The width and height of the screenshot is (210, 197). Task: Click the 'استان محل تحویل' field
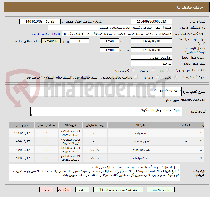point(151,57)
